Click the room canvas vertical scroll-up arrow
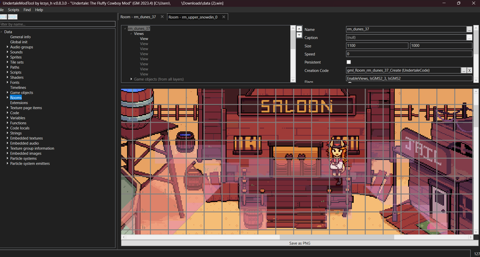 click(476, 91)
